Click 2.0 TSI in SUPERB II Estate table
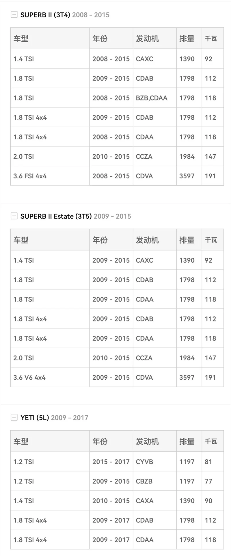The height and width of the screenshot is (556, 231). [x=24, y=358]
